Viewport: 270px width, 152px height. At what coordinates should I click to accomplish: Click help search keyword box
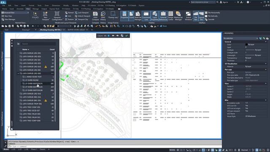[203, 2]
